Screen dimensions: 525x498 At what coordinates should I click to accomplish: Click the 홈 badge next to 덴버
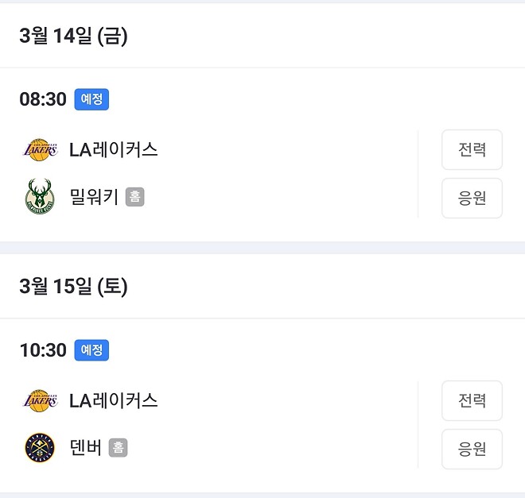click(x=119, y=447)
